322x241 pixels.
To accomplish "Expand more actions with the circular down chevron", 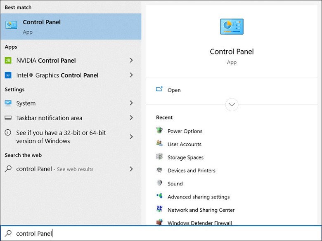I will pos(232,105).
